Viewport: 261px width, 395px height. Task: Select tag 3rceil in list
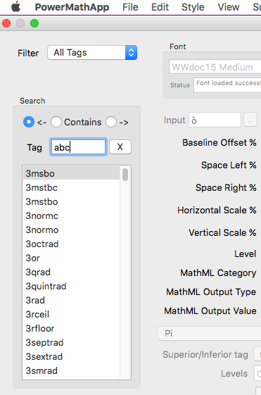72,315
